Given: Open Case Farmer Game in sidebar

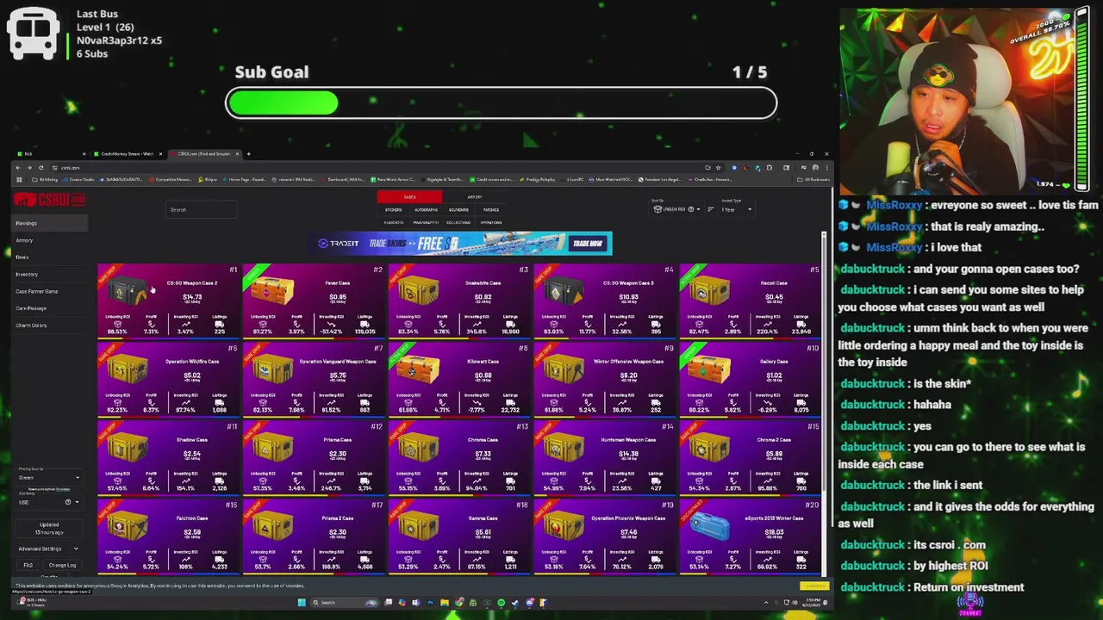Looking at the screenshot, I should pos(49,291).
